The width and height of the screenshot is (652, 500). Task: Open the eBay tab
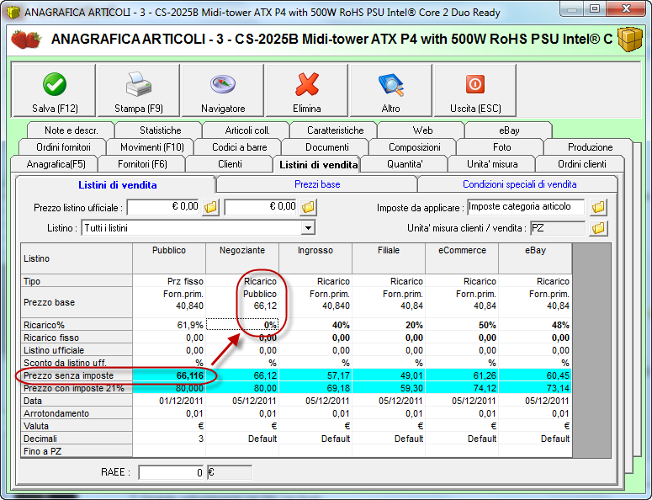(x=509, y=130)
